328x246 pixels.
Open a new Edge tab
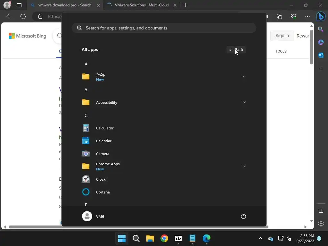(185, 5)
